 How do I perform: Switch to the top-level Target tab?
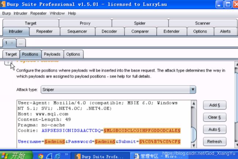[31, 23]
